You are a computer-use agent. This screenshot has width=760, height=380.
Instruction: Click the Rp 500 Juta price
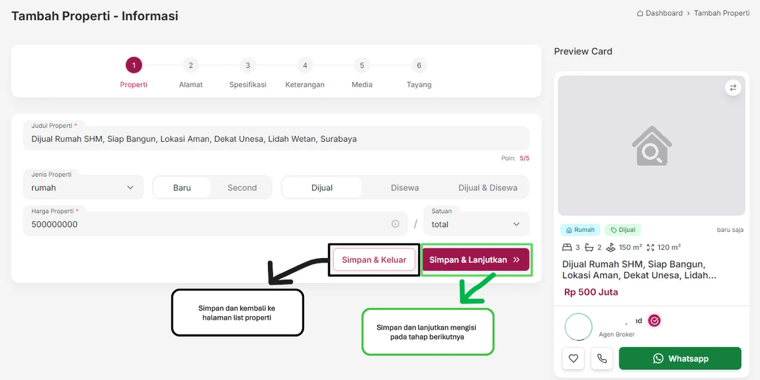pyautogui.click(x=591, y=292)
